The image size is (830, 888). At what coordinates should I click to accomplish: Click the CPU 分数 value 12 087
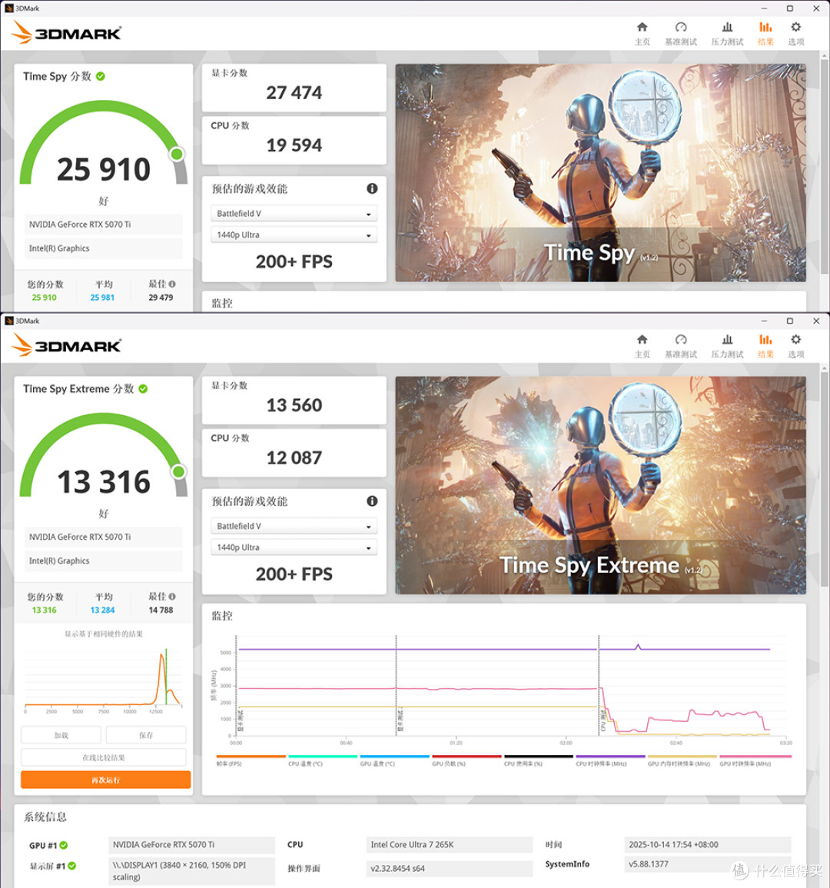294,458
